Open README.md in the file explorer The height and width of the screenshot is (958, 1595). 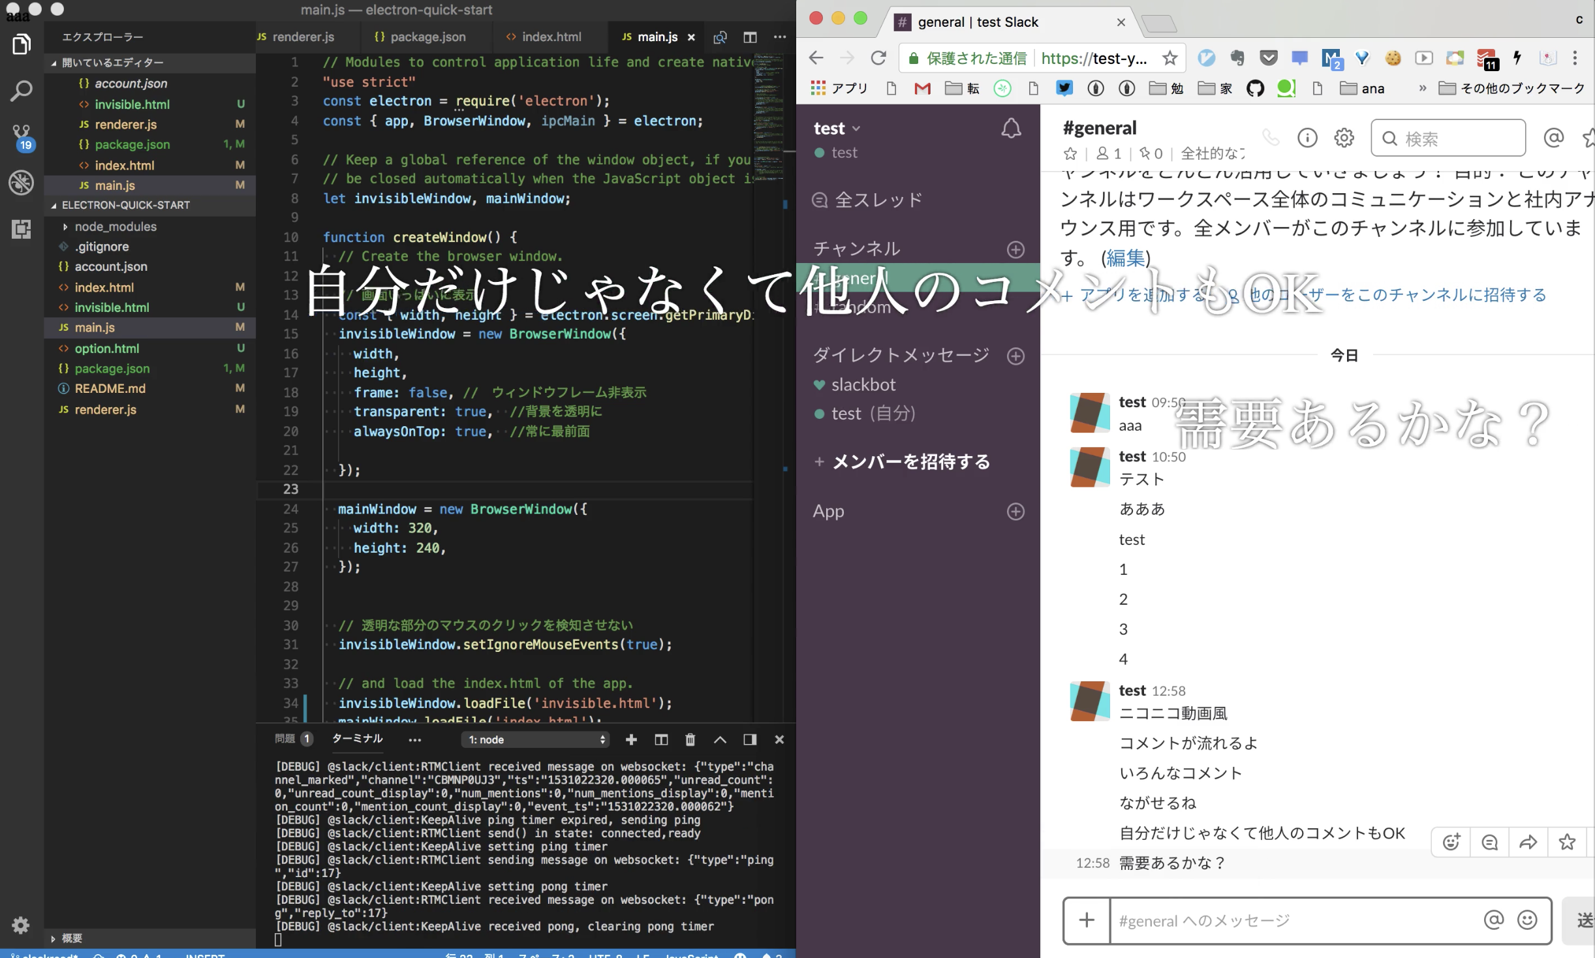(x=149, y=388)
